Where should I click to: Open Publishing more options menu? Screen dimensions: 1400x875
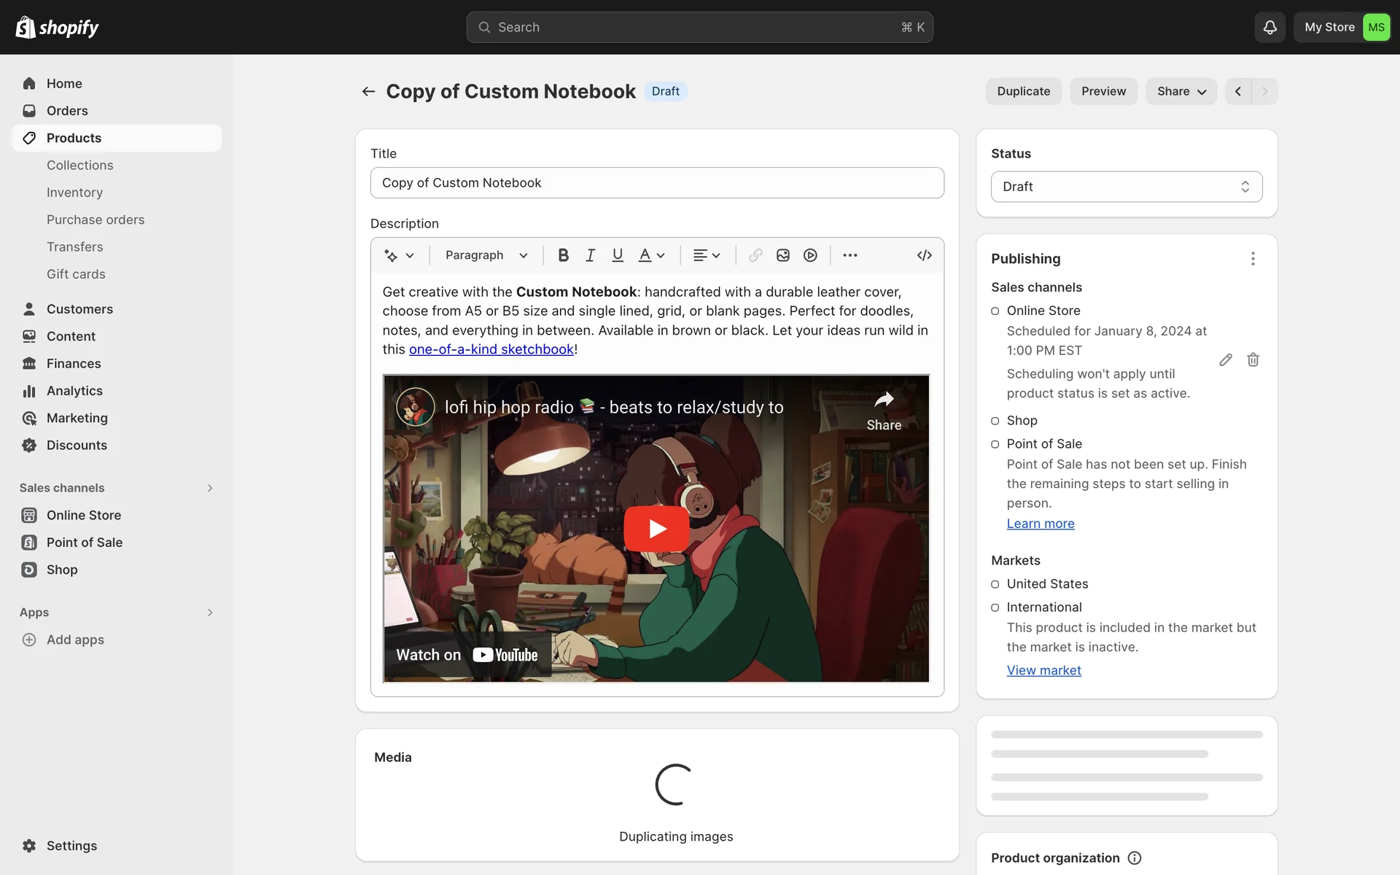pos(1253,259)
